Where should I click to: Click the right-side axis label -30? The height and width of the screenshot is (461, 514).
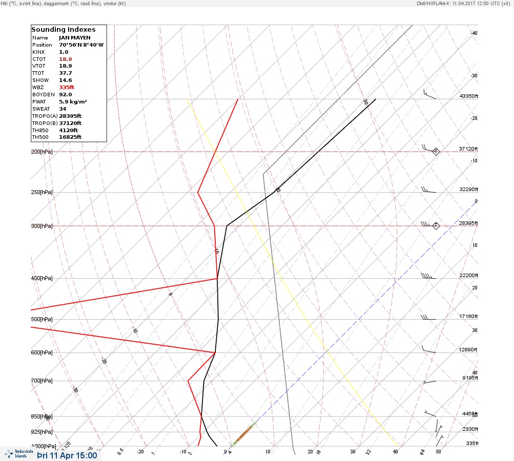pyautogui.click(x=474, y=76)
